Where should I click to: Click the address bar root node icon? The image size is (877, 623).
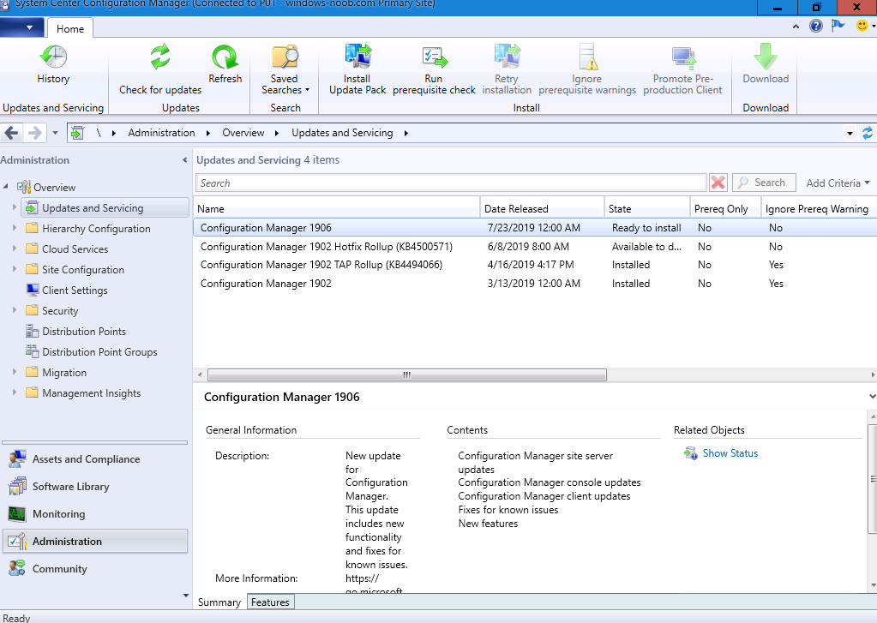pos(78,133)
